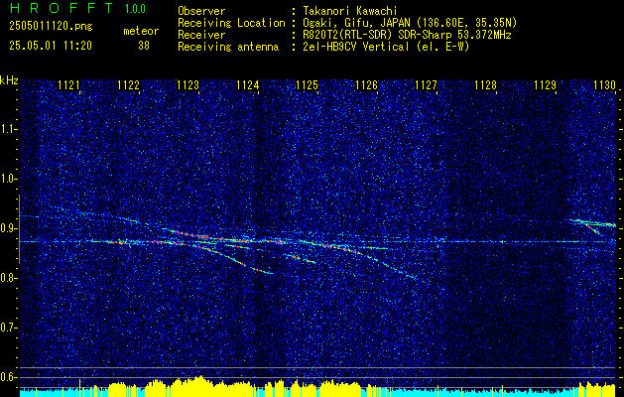Viewport: 624px width, 397px height.
Task: Click the 1130 time marker
Action: [605, 84]
